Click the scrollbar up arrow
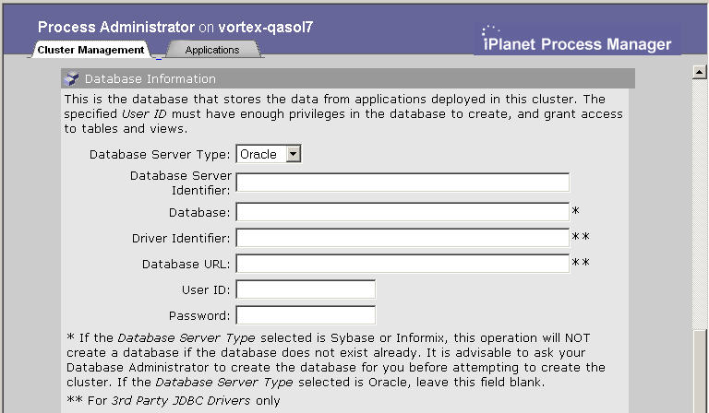This screenshot has height=413, width=709. tap(700, 72)
